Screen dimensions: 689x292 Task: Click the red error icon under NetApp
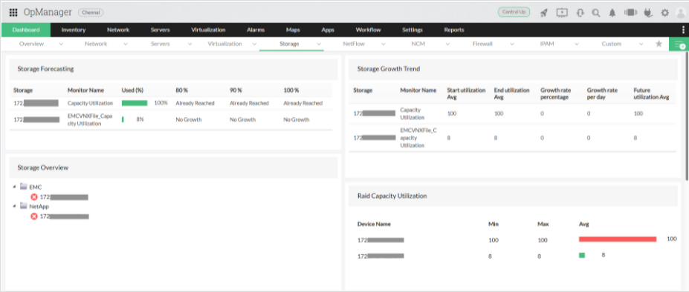34,216
